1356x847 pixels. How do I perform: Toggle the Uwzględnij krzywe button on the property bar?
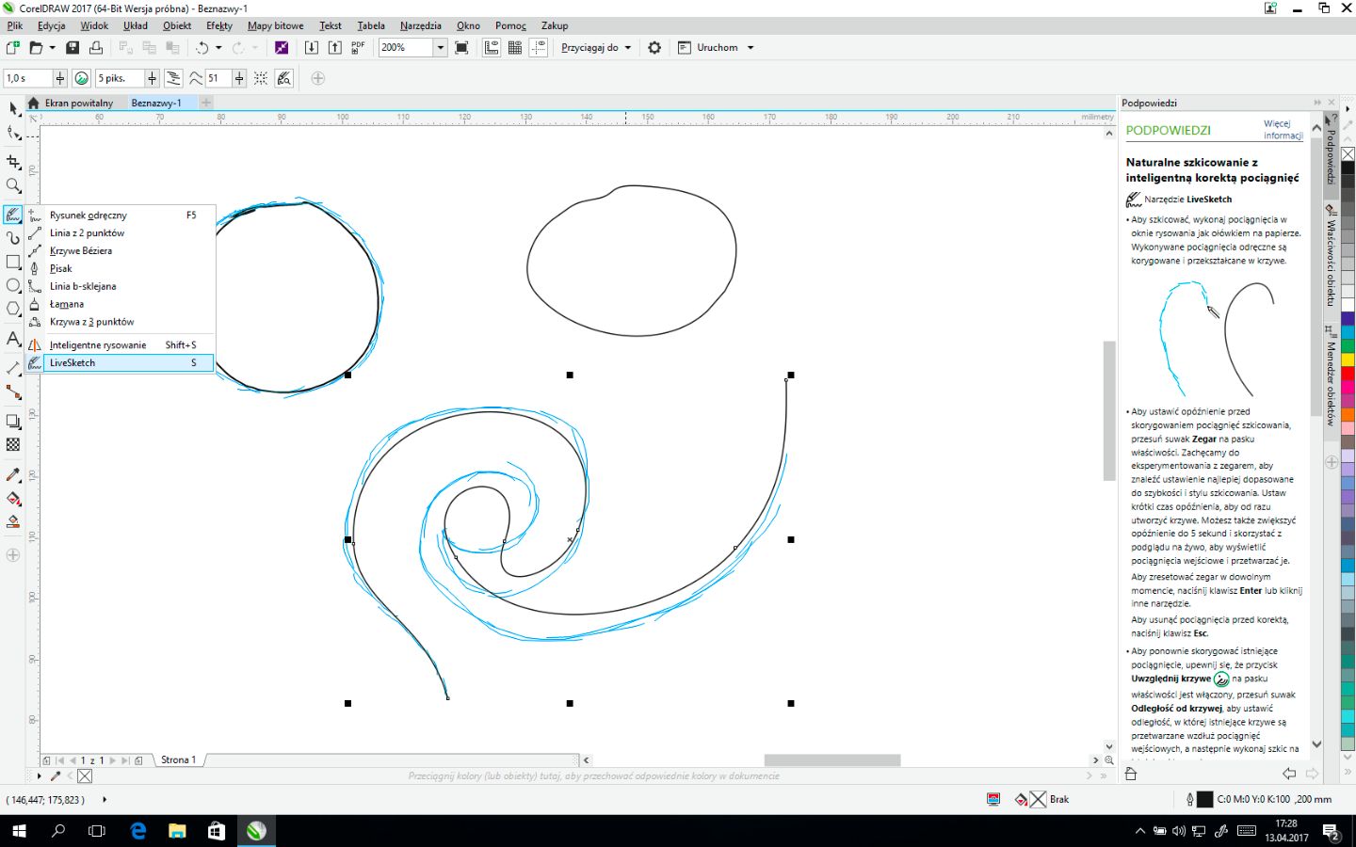click(82, 78)
